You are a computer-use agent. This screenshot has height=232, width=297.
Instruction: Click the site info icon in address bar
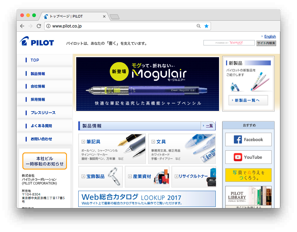point(48,26)
